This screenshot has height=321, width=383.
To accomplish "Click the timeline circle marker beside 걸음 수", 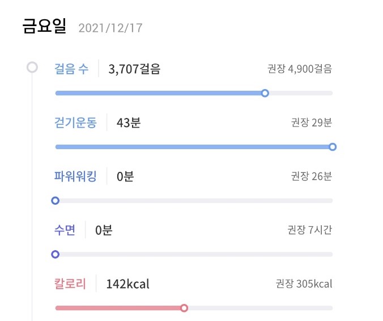I will coord(32,67).
